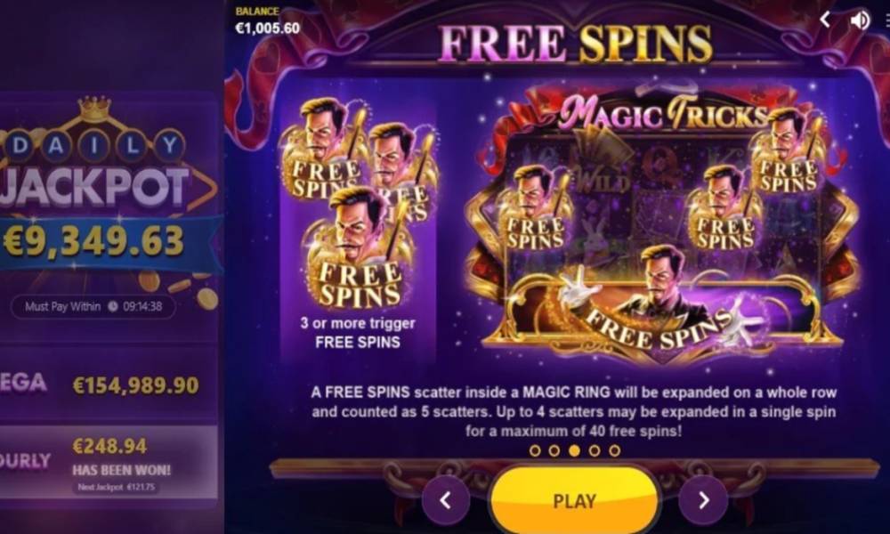Mute the game sound speaker icon
The width and height of the screenshot is (890, 534).
pyautogui.click(x=860, y=20)
